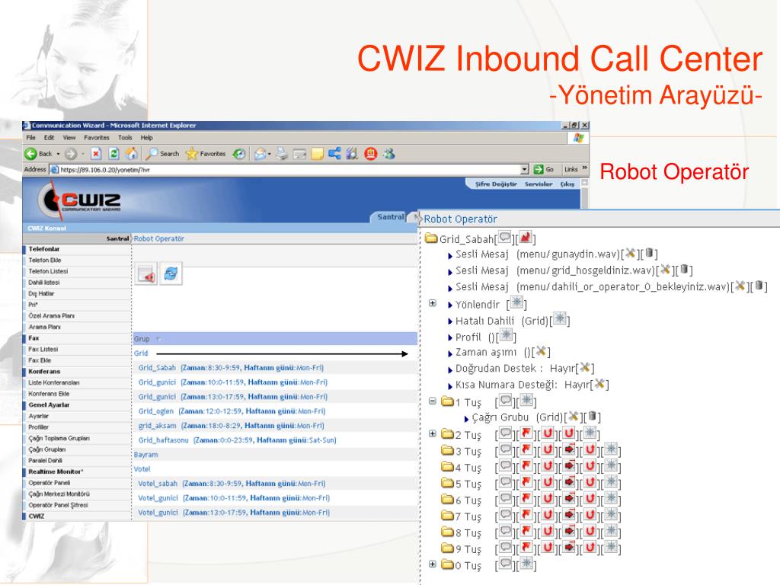Viewport: 780px width, 585px height.
Task: Edit the Zaman aşımı setting
Action: point(542,351)
